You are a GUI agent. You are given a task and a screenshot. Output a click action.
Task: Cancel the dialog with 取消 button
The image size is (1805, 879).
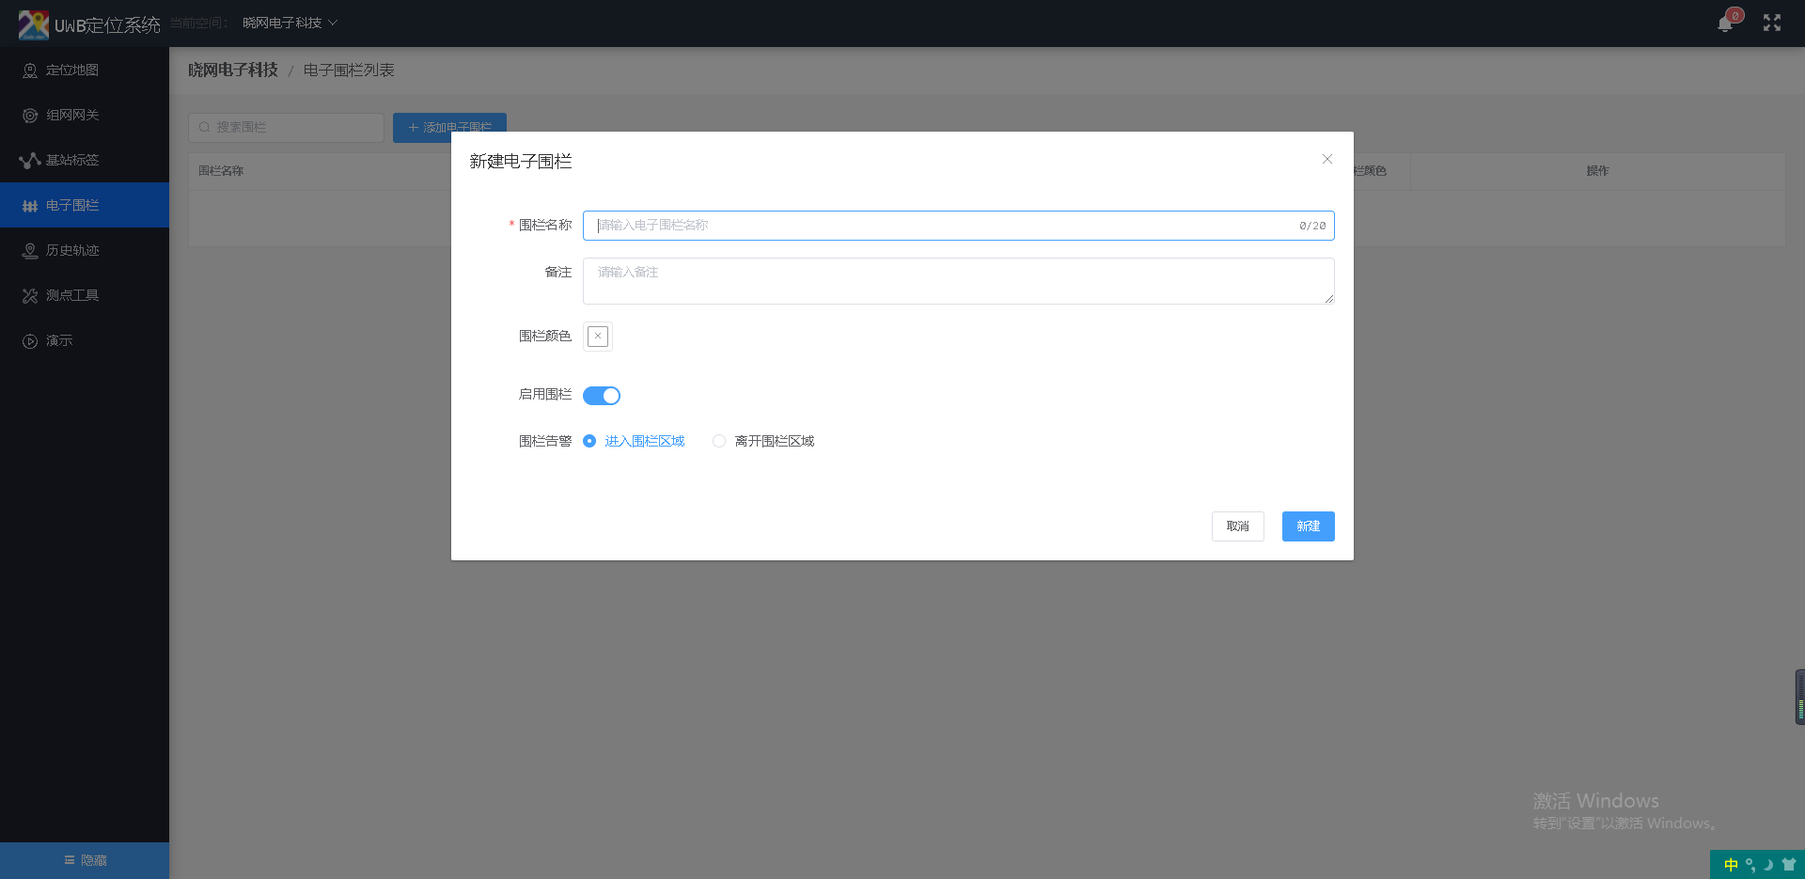point(1237,526)
